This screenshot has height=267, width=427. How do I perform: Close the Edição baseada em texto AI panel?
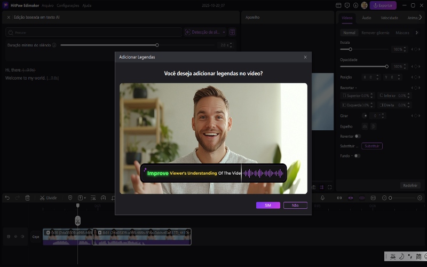[x=9, y=17]
